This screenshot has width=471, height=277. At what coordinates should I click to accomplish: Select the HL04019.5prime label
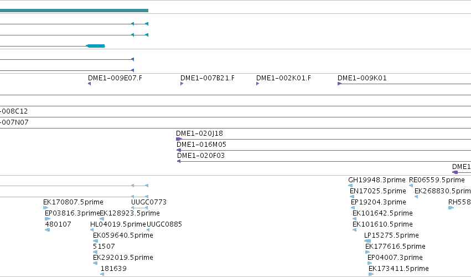pos(118,224)
